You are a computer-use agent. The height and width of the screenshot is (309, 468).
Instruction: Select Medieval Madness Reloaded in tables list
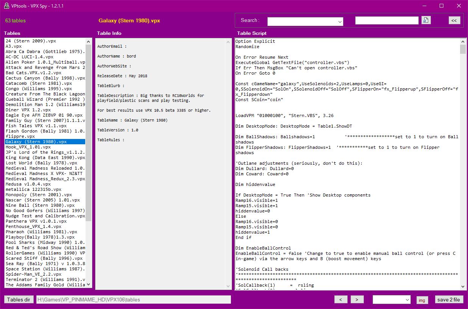pos(45,168)
